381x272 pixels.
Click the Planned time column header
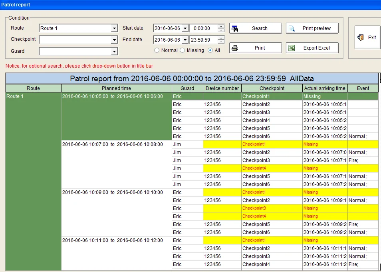116,88
